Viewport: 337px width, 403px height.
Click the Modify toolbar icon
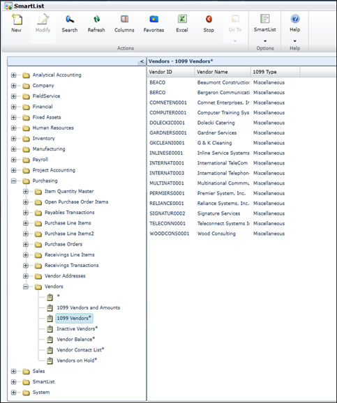(x=43, y=20)
